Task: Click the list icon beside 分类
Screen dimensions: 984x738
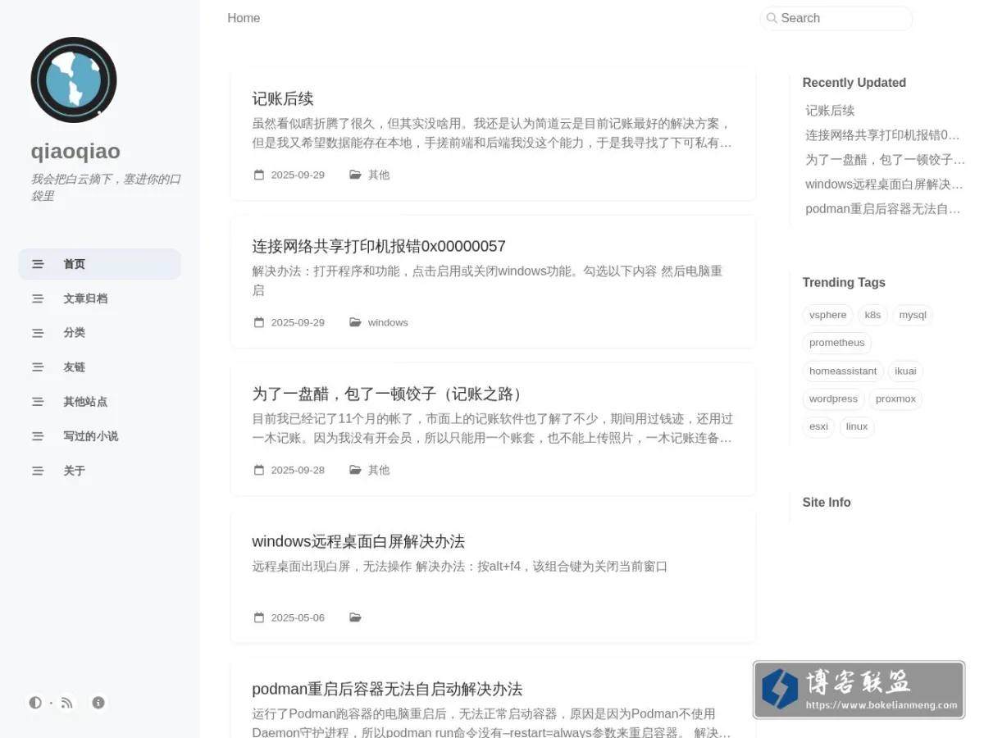Action: (x=38, y=333)
